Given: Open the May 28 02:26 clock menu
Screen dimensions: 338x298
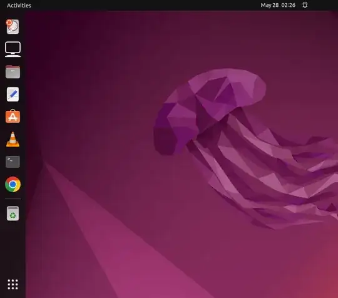Looking at the screenshot, I should [278, 5].
